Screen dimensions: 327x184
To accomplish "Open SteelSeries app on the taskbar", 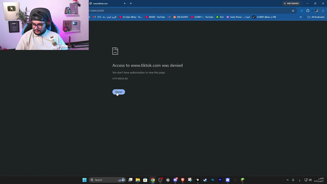I will [168, 180].
